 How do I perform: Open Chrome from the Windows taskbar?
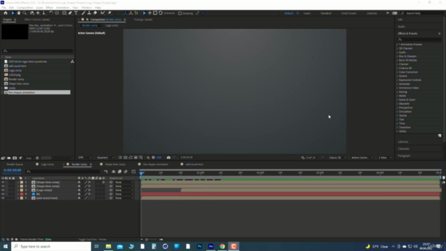tap(222, 246)
